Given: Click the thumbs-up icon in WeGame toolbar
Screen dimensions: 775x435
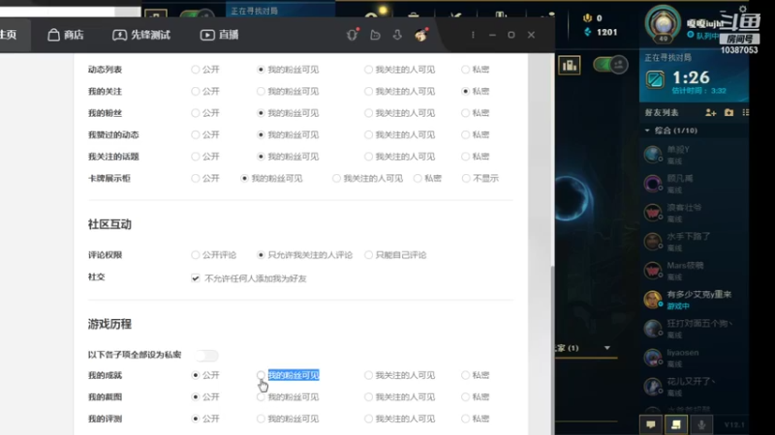Looking at the screenshot, I should (375, 35).
